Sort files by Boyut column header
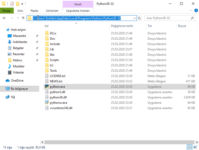This screenshot has height=150, width=199. coord(182,26)
